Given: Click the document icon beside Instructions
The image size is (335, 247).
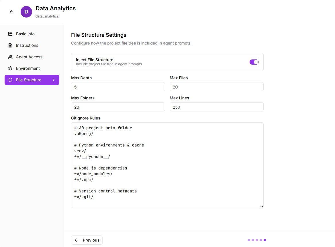Looking at the screenshot, I should point(10,45).
